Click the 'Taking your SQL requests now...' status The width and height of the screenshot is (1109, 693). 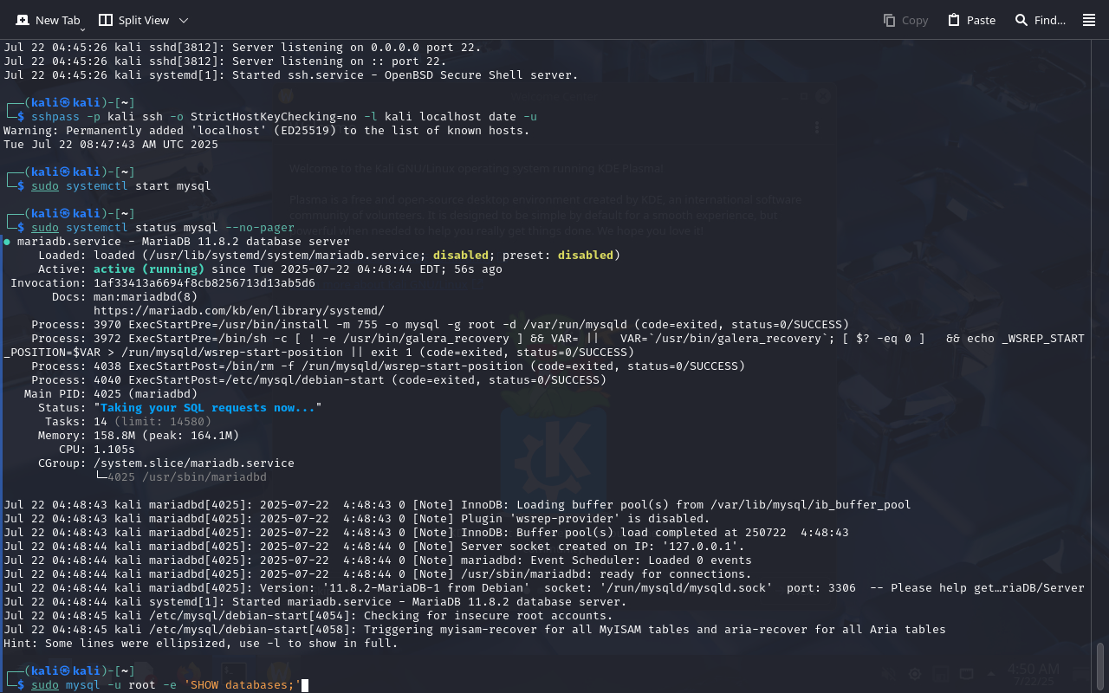pos(208,407)
